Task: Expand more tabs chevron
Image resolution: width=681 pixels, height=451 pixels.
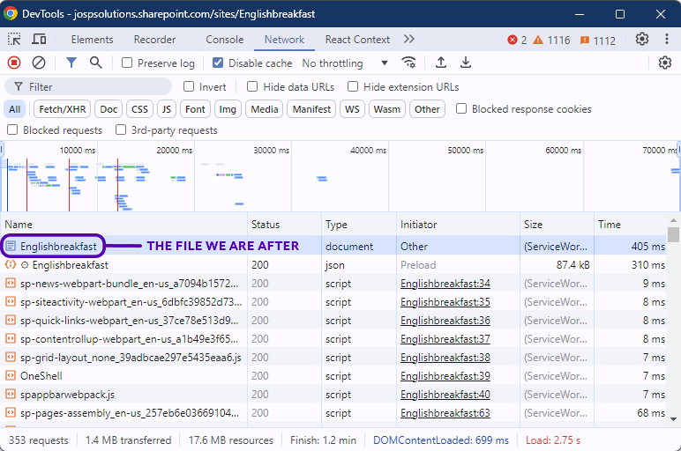Action: coord(408,39)
